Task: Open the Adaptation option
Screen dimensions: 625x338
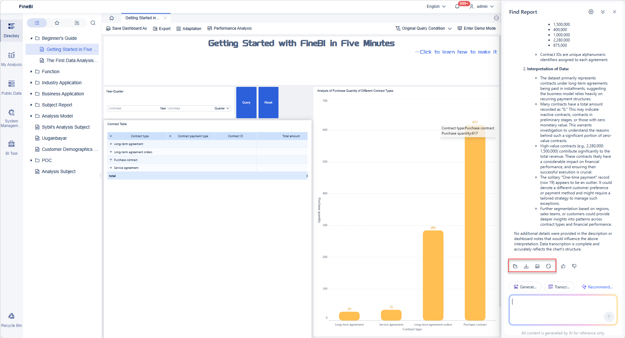Action: pos(189,28)
